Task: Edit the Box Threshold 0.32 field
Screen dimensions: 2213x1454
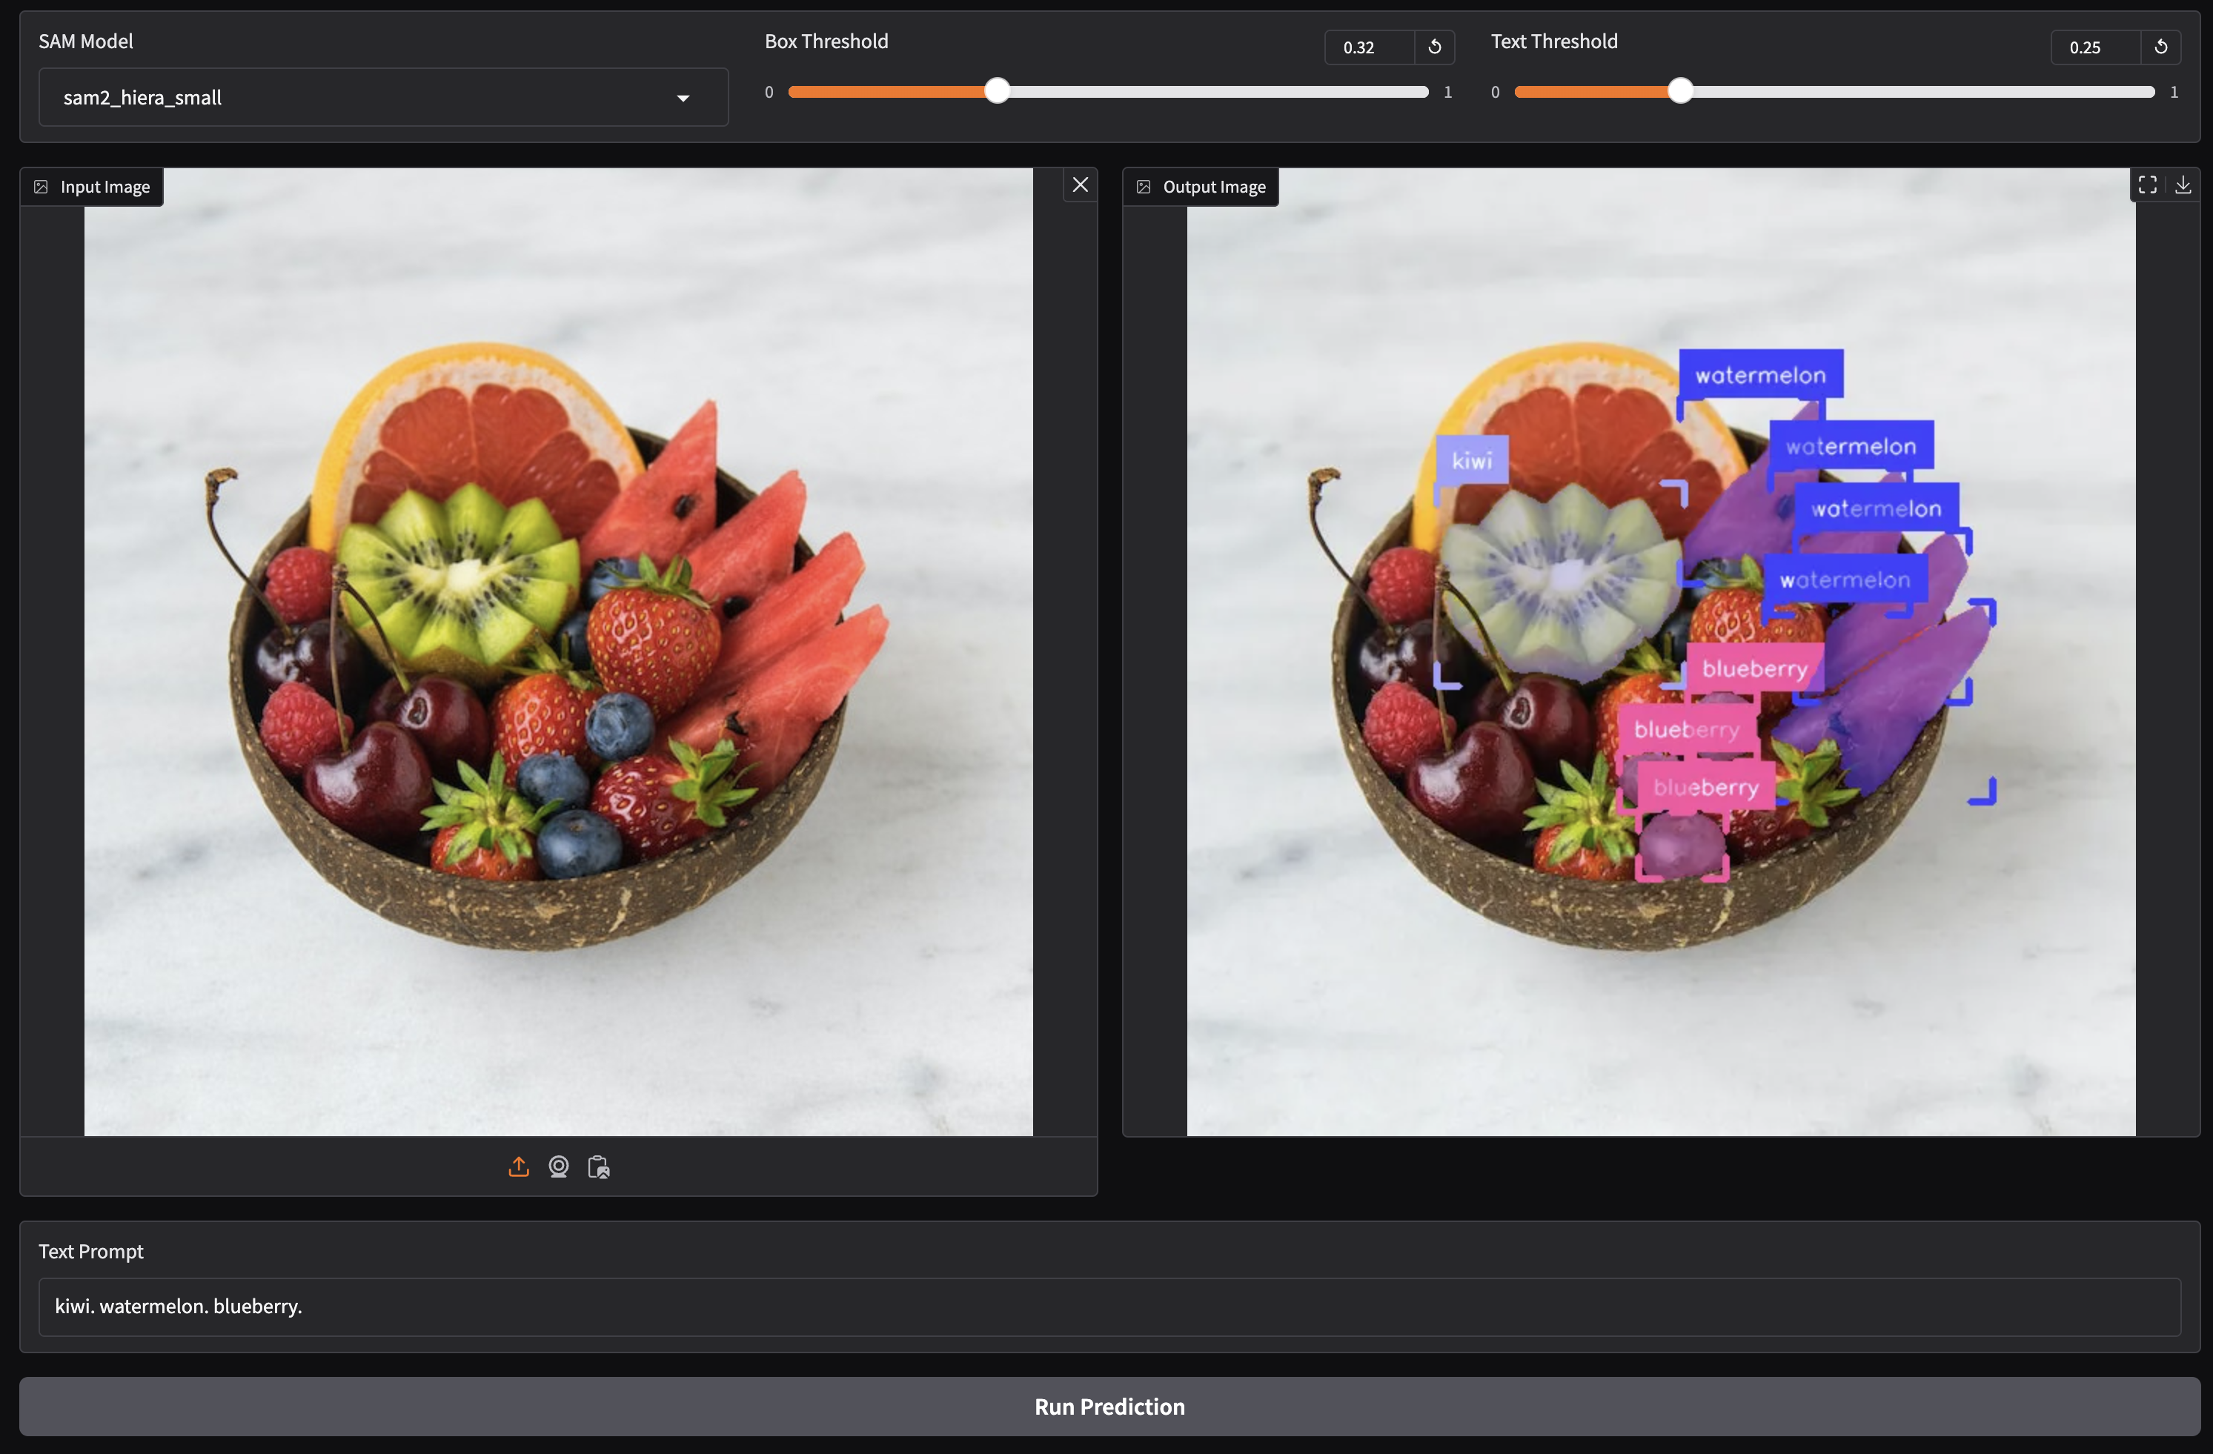Action: coord(1370,47)
